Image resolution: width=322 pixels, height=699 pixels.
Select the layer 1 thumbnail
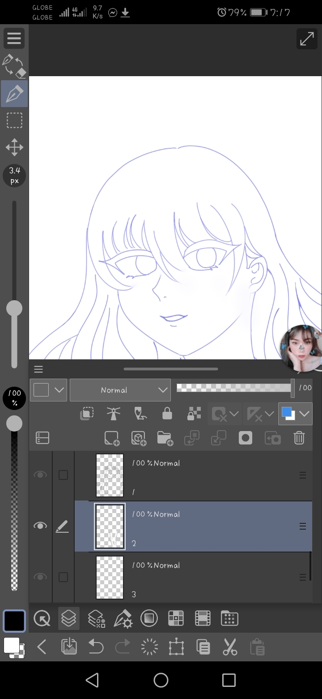click(x=110, y=475)
